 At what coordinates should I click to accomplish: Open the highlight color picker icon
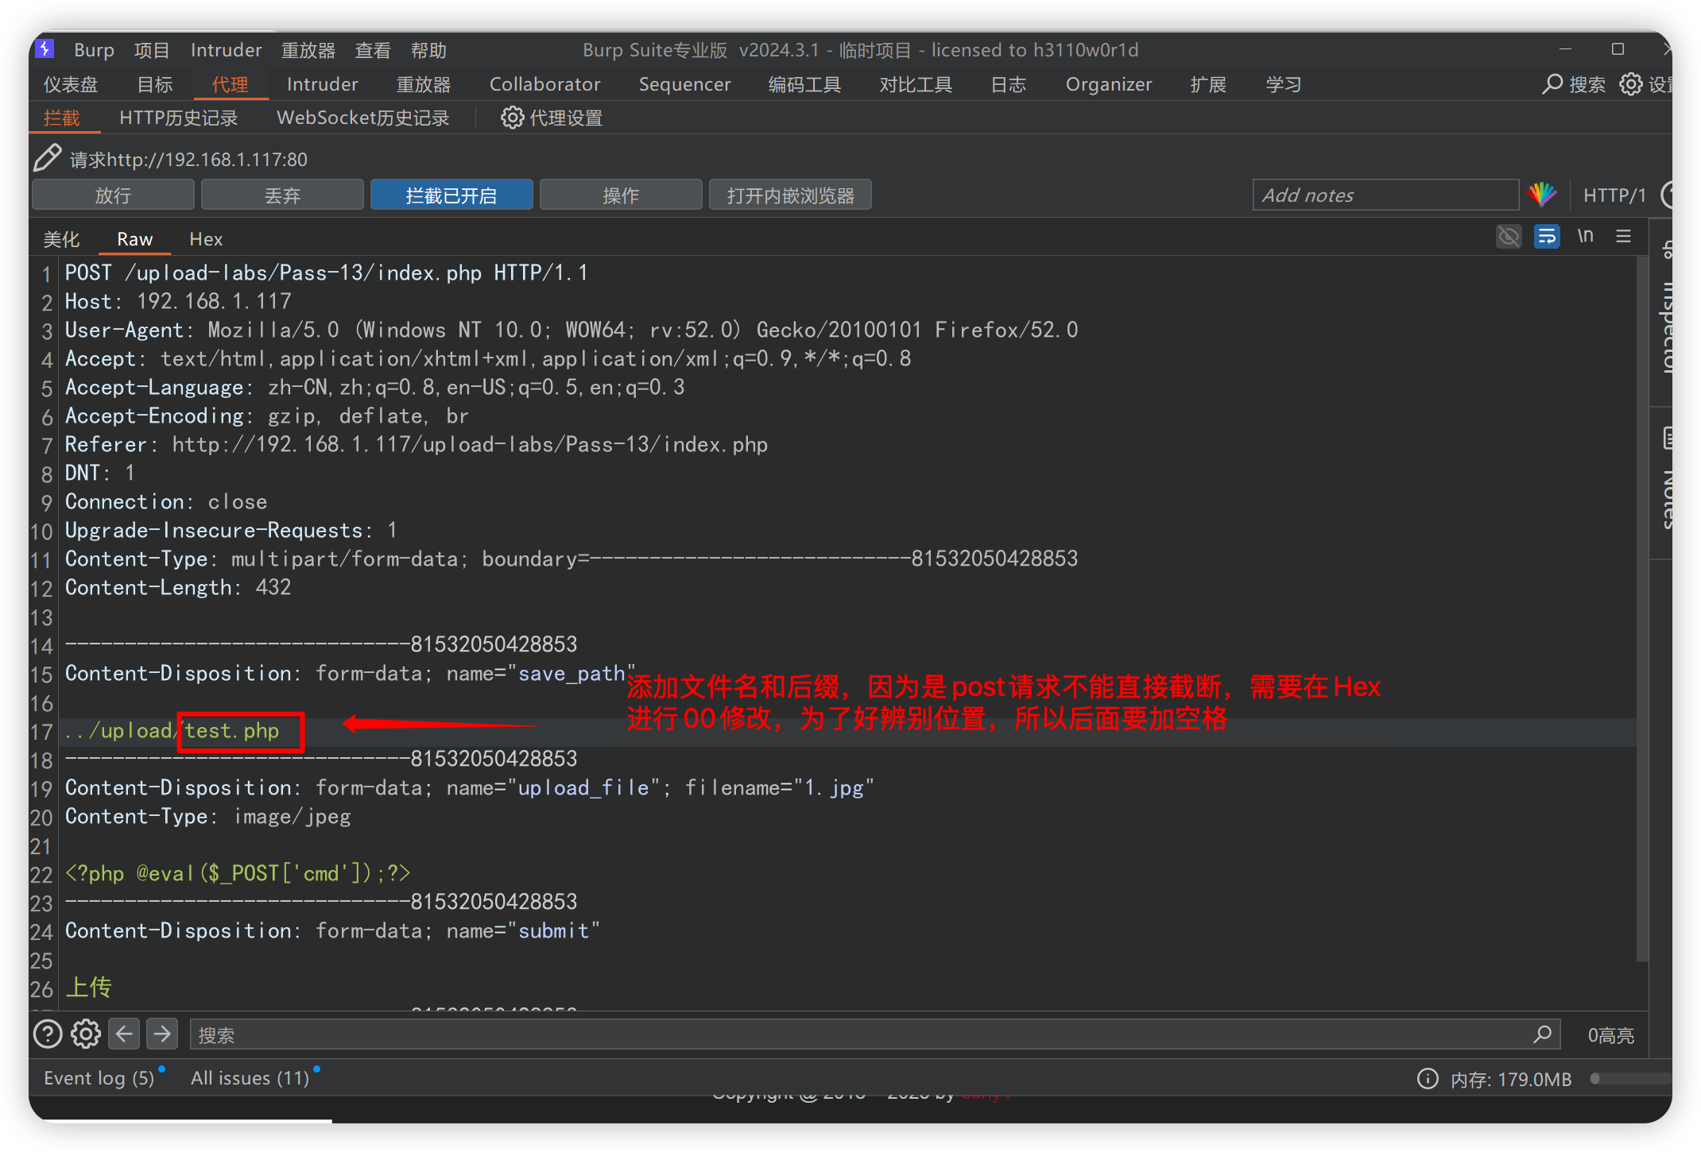tap(1542, 195)
